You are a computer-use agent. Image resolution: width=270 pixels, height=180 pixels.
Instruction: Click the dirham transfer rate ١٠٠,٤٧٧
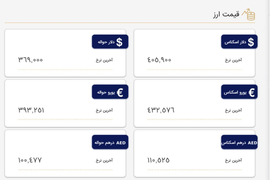30,160
